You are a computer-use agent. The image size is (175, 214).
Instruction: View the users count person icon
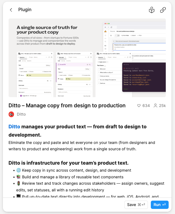155,106
